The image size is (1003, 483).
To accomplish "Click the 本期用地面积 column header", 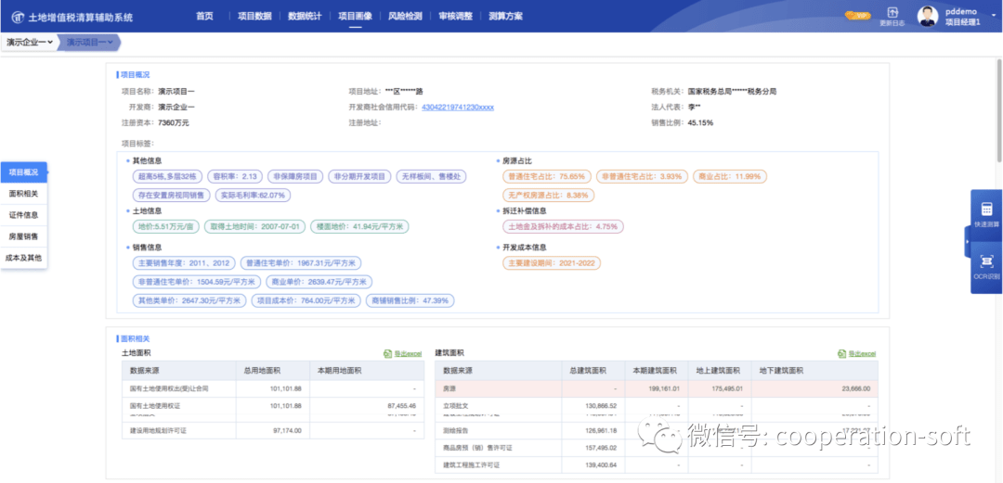I will coord(339,371).
